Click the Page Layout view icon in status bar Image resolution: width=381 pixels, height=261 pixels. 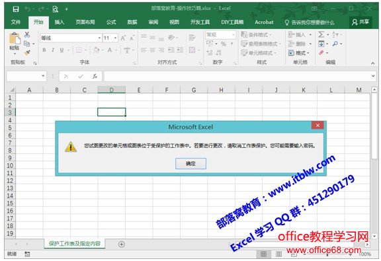click(278, 254)
